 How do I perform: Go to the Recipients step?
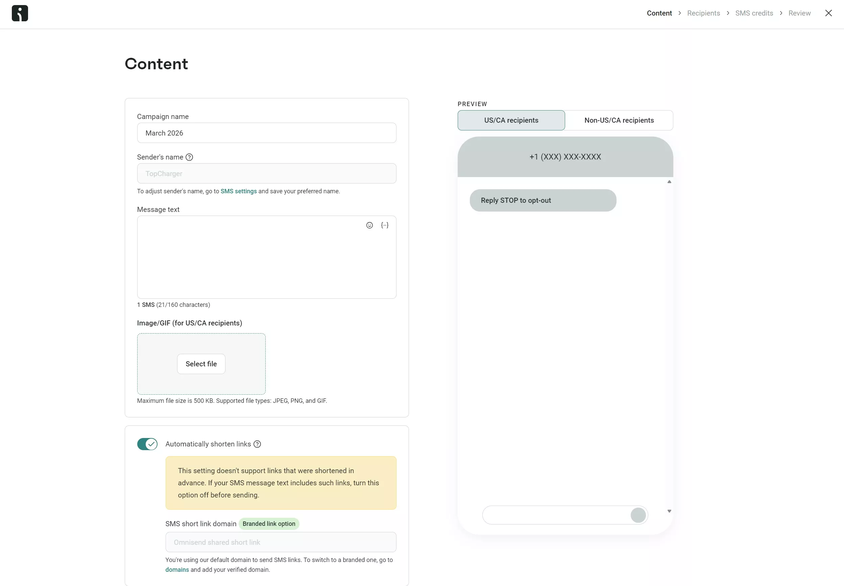[703, 13]
